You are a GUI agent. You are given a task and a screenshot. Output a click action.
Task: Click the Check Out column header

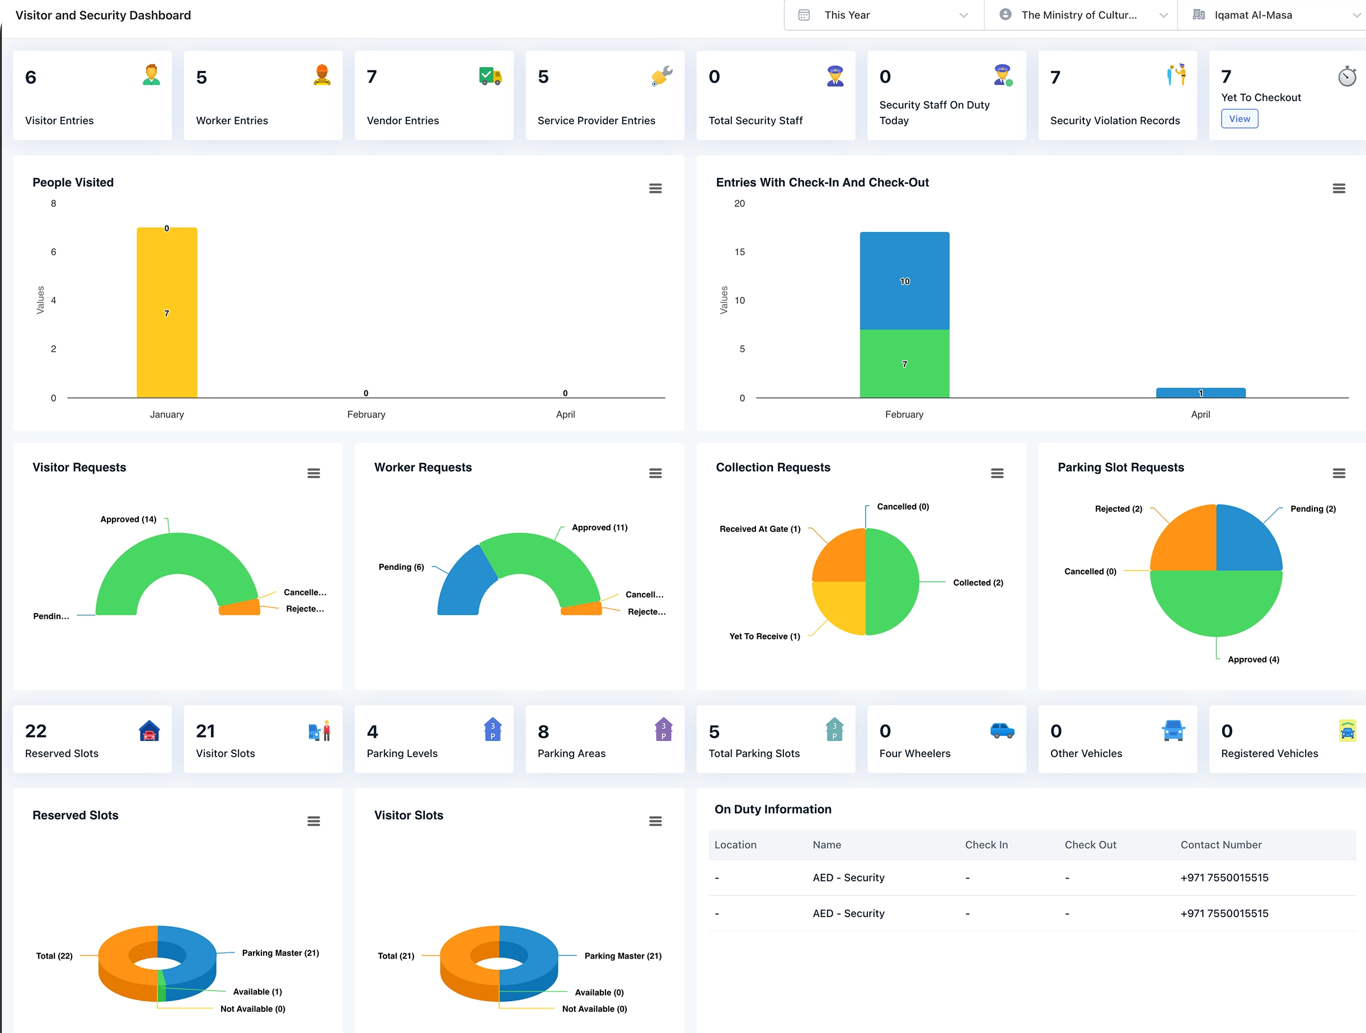(1090, 845)
